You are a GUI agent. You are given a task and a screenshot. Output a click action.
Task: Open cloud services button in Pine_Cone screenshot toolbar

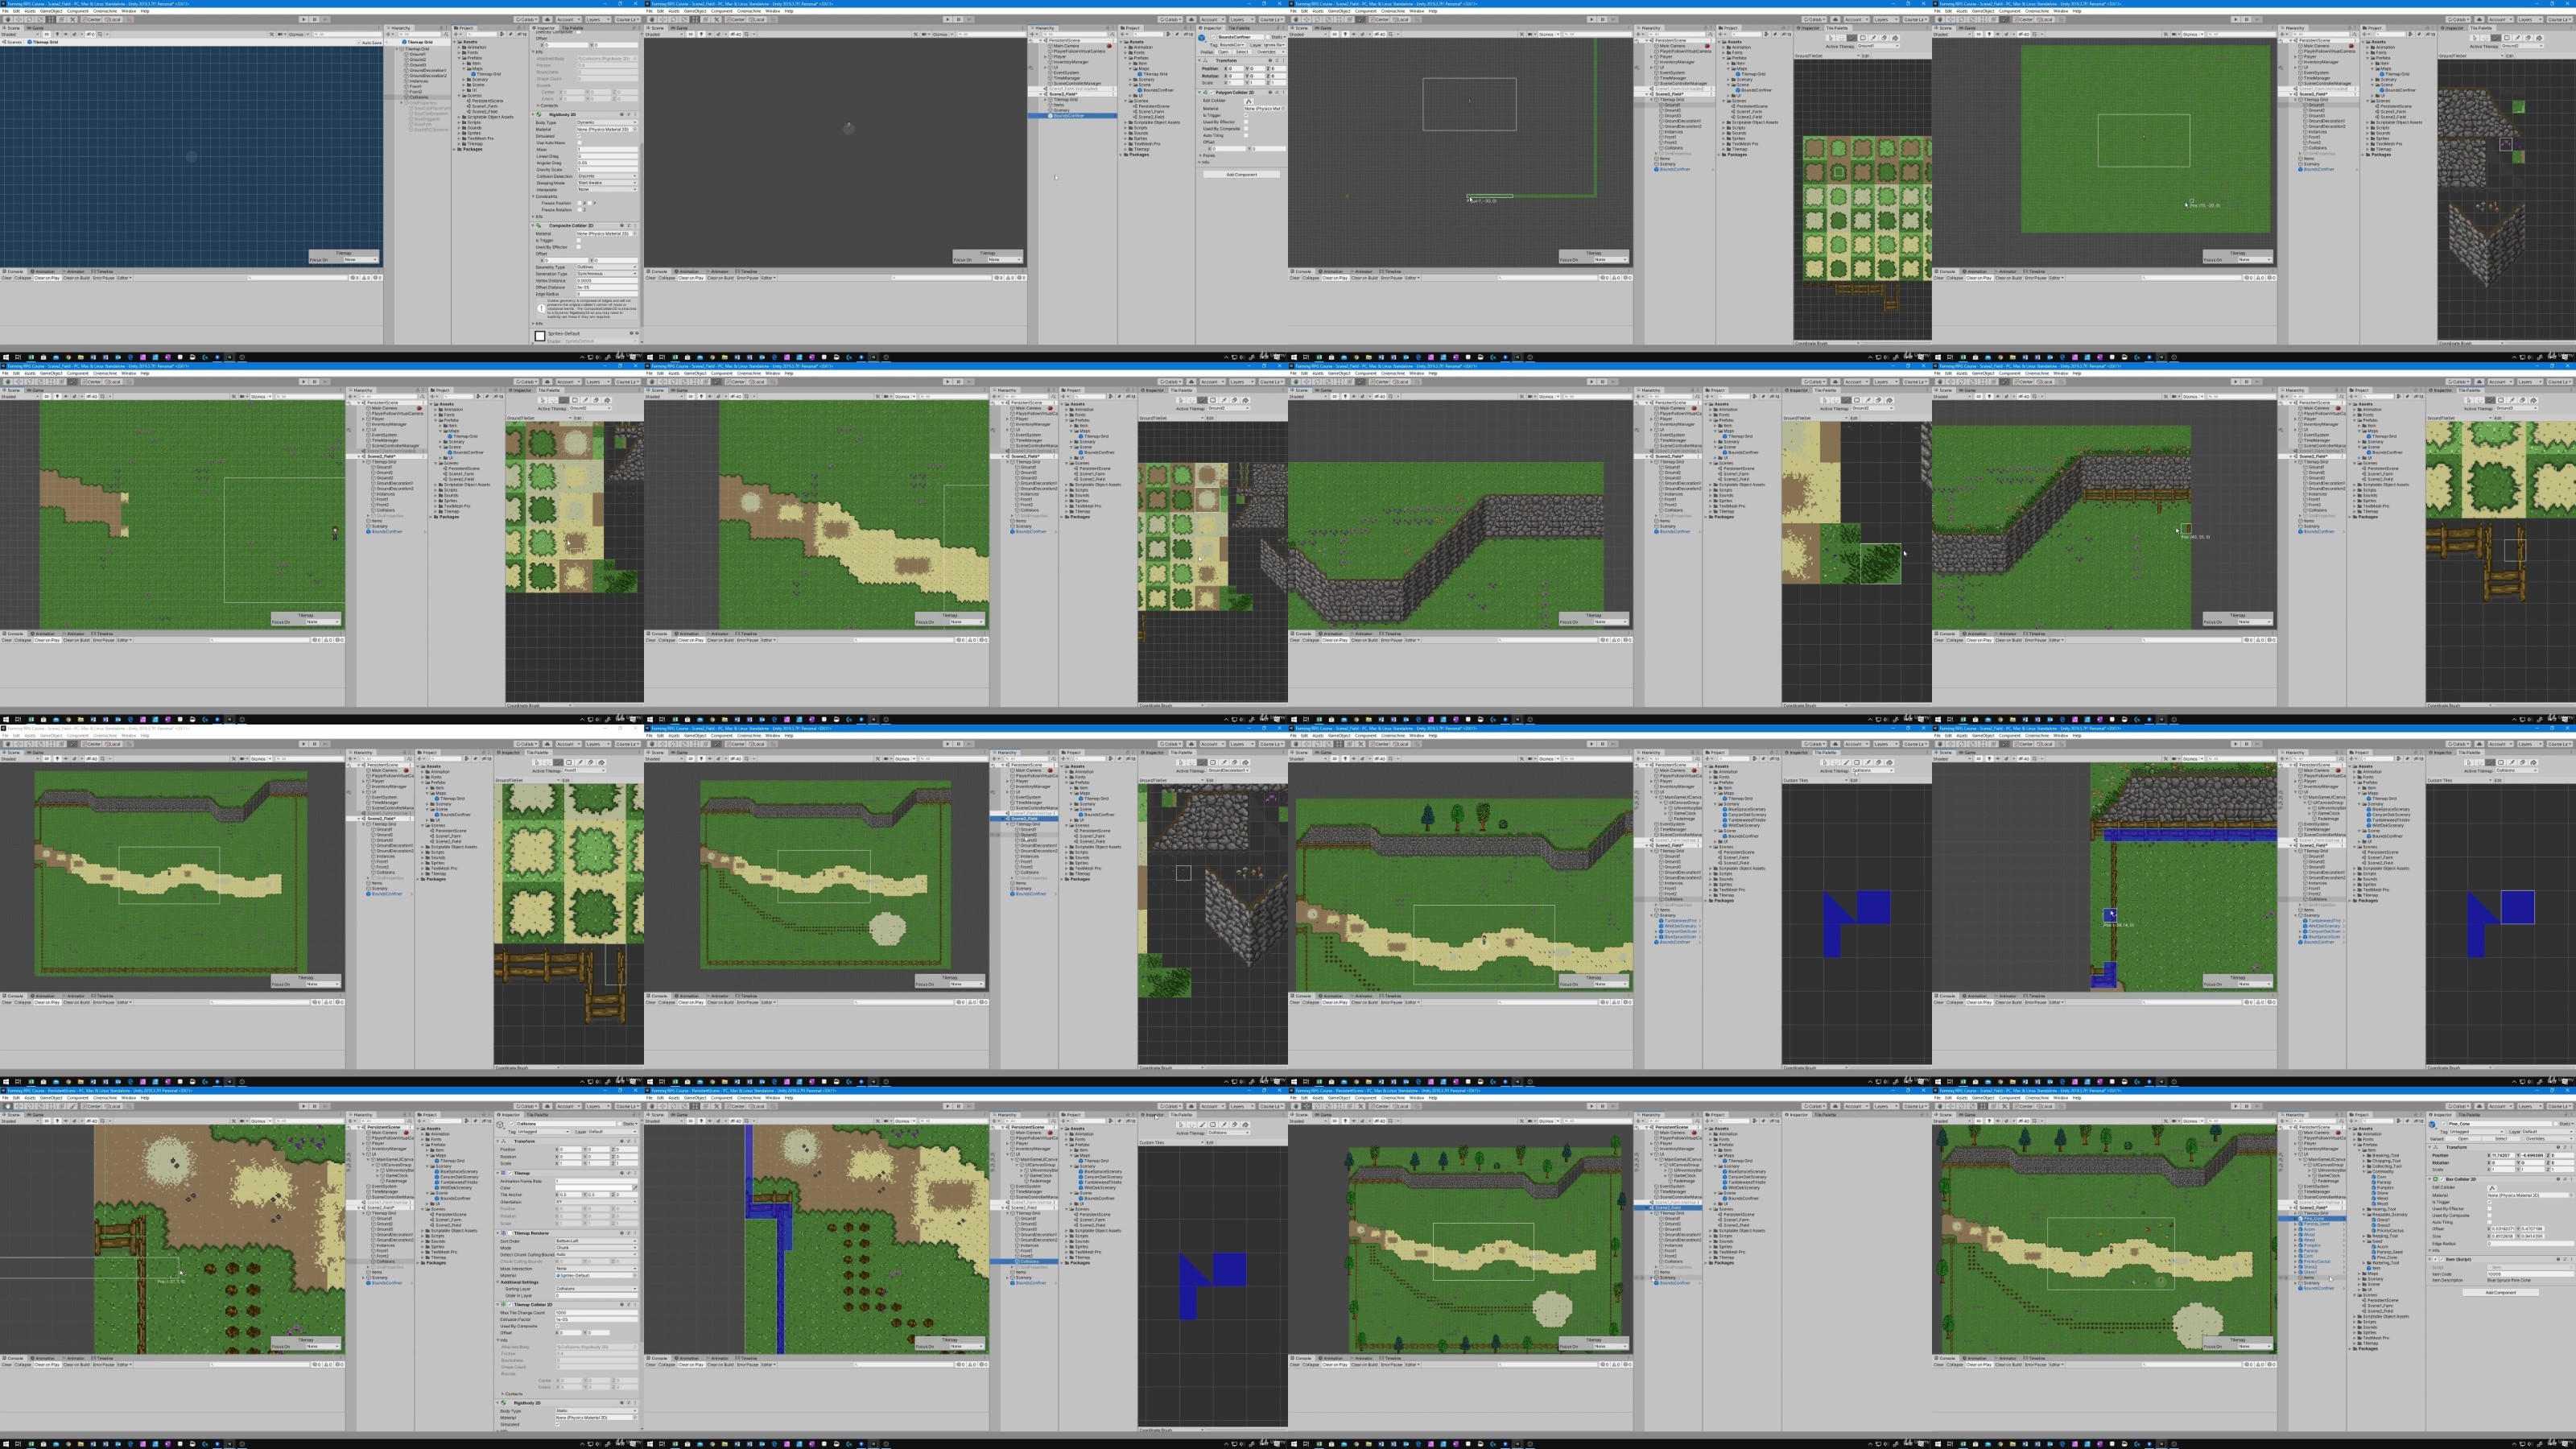tap(2482, 1106)
